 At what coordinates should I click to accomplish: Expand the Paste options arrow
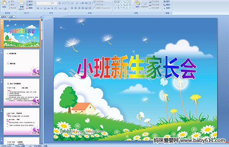pyautogui.click(x=4, y=9)
